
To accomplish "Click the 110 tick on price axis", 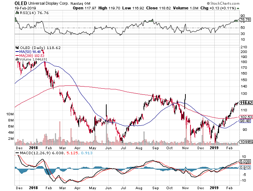I will tap(244, 110).
